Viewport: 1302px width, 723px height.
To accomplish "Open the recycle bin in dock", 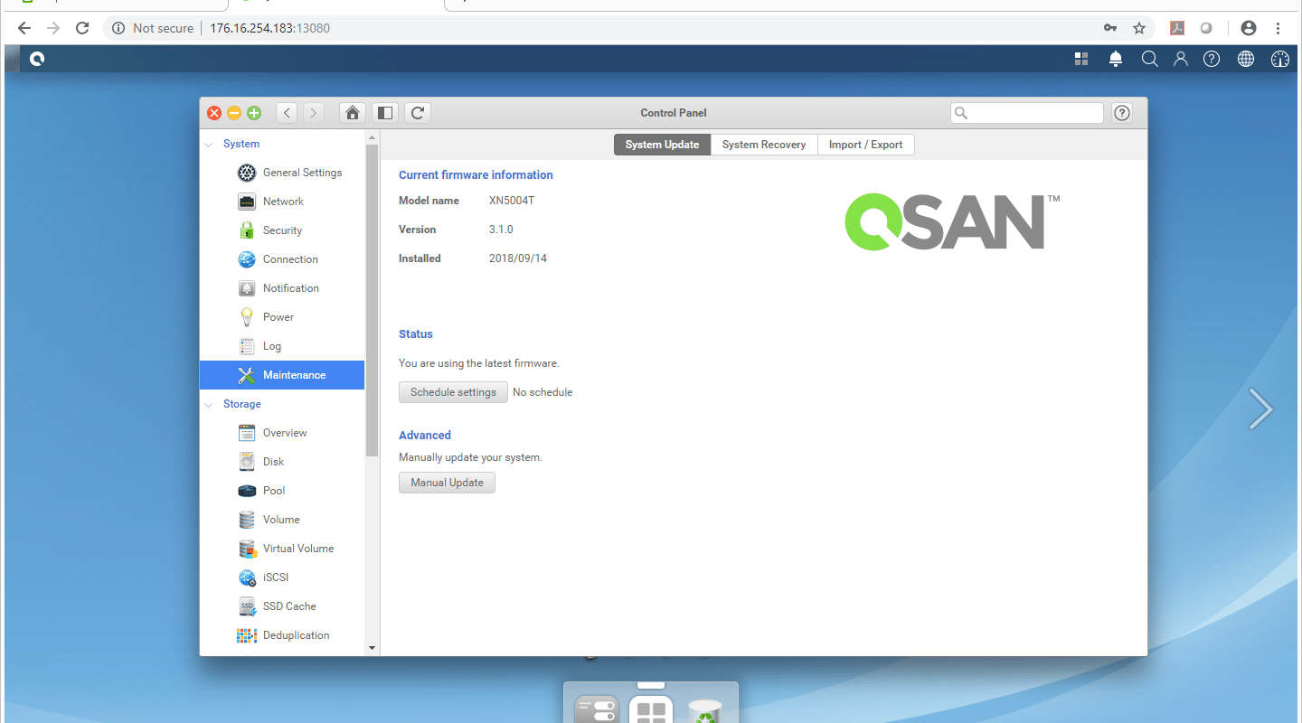I will click(705, 710).
